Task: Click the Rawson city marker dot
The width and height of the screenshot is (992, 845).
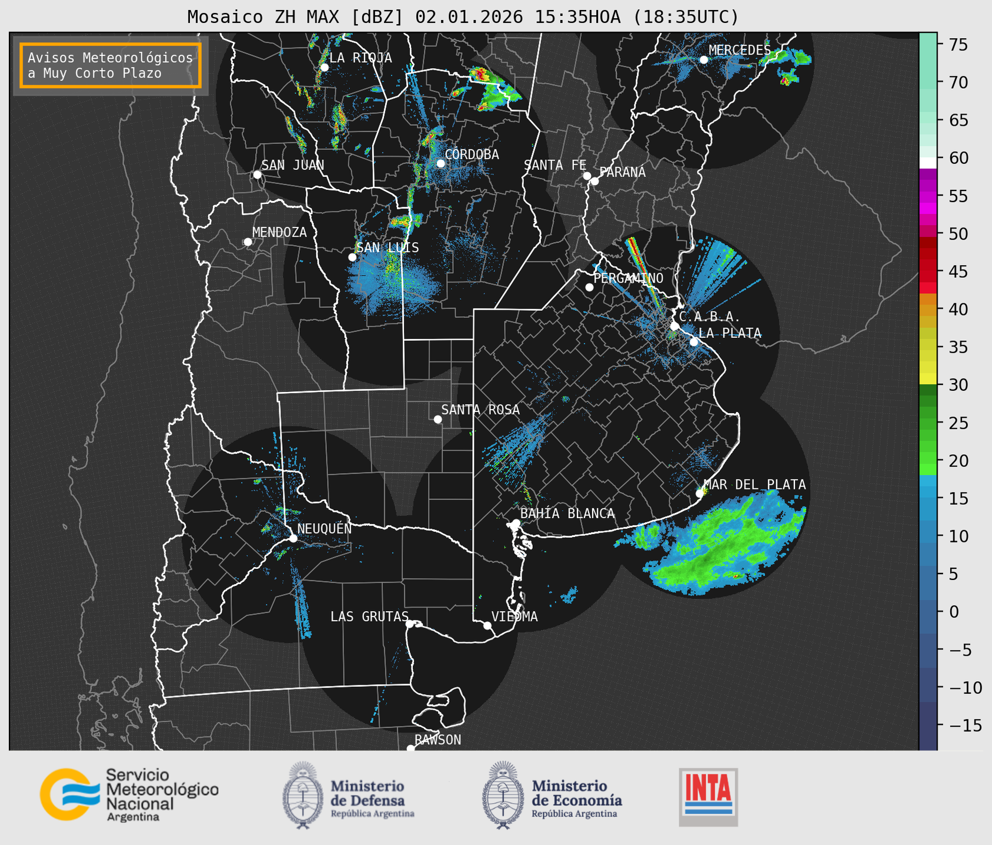Action: point(410,749)
